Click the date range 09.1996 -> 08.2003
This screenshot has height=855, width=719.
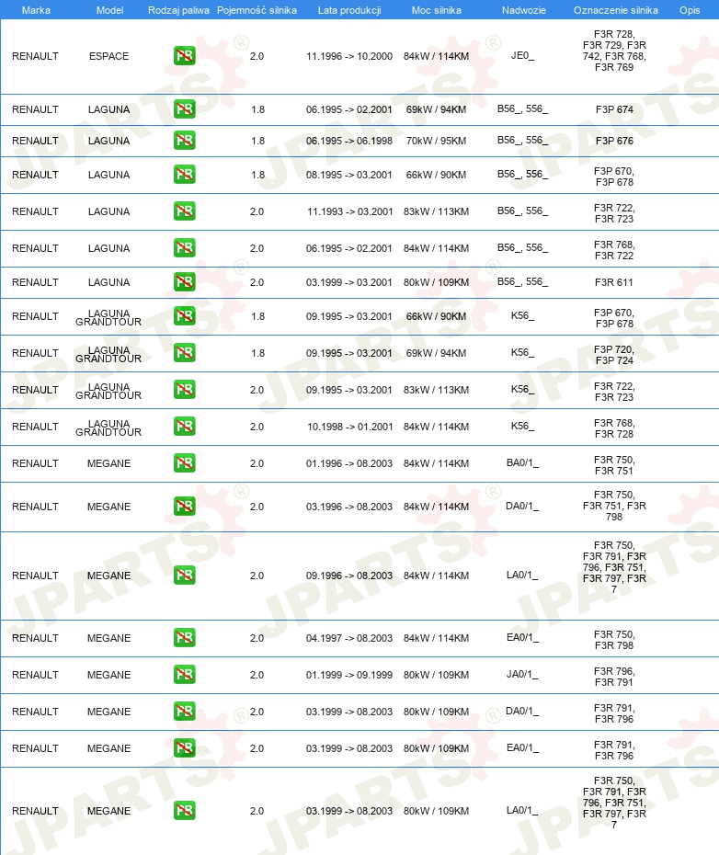coord(349,576)
